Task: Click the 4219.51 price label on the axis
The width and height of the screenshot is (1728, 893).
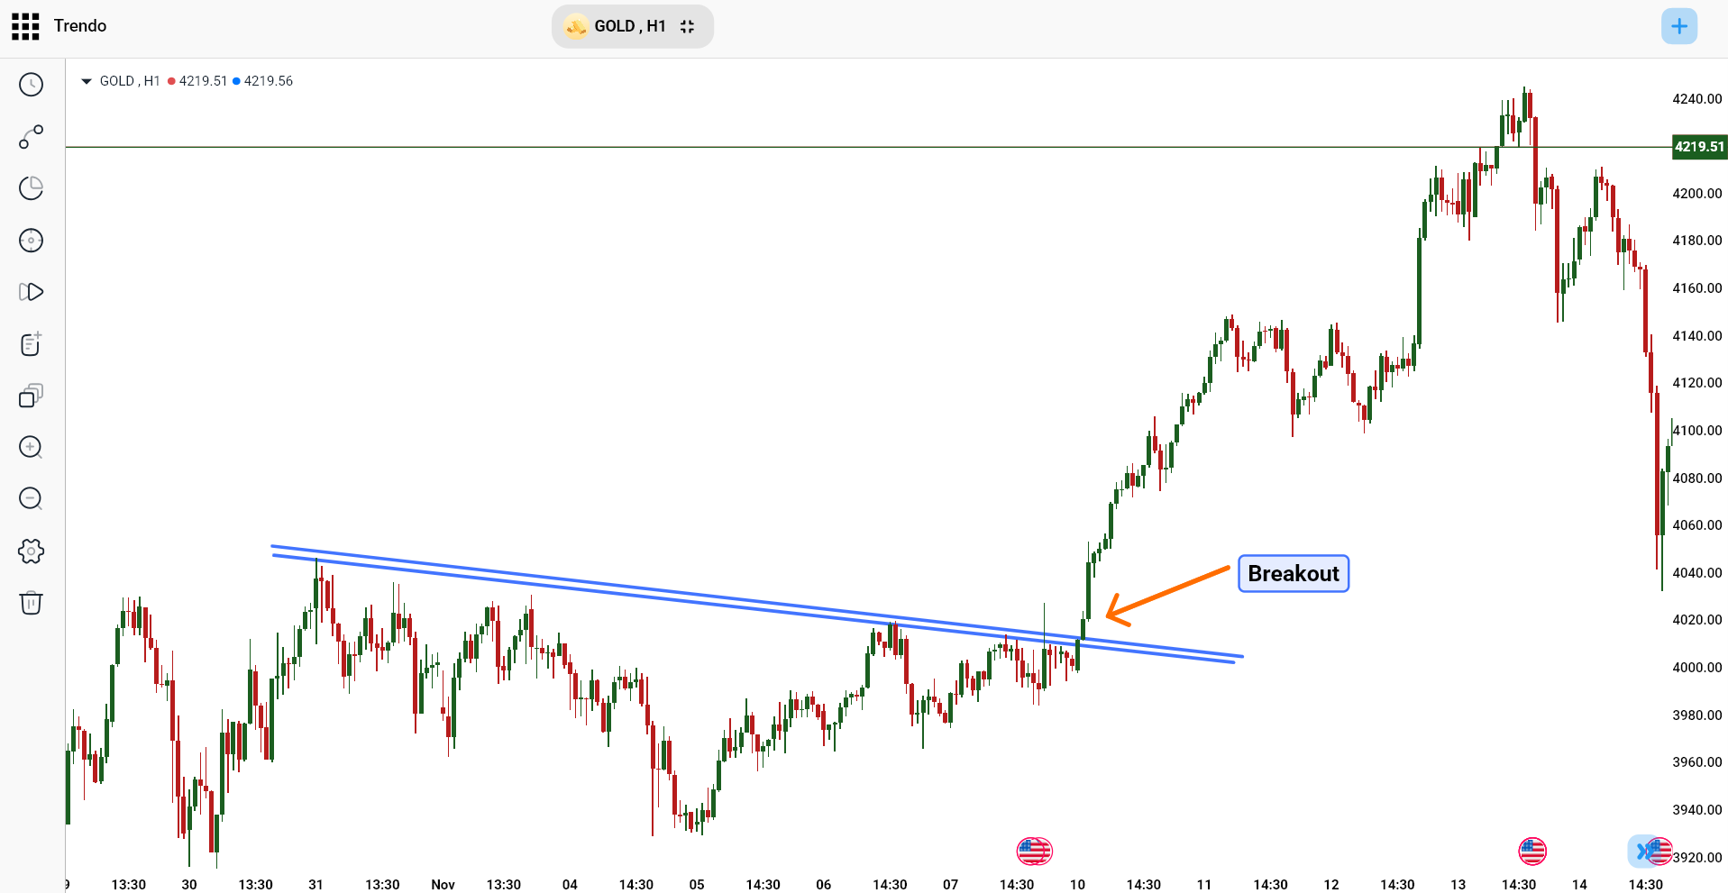Action: click(x=1698, y=146)
